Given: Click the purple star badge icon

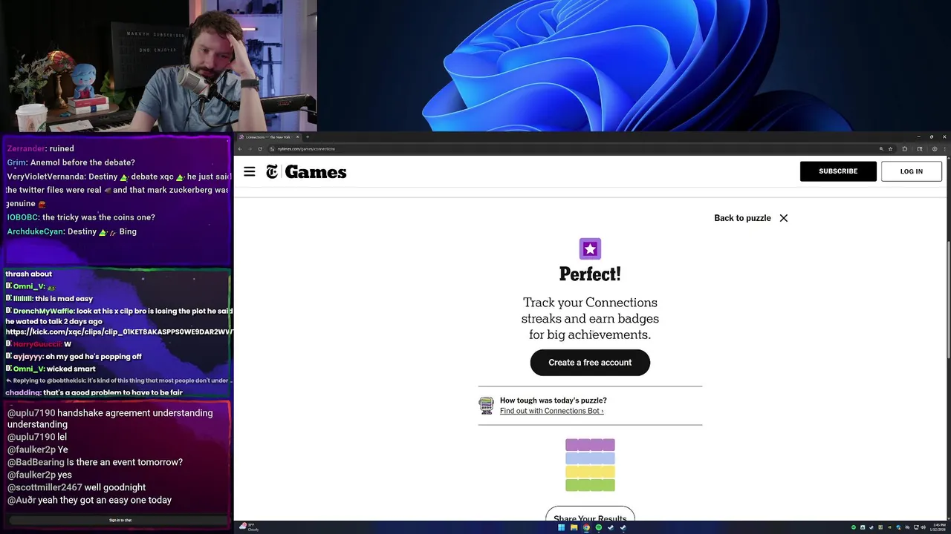Looking at the screenshot, I should point(590,248).
